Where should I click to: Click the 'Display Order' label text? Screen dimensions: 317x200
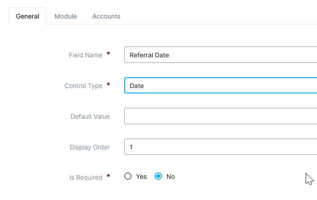pos(89,147)
